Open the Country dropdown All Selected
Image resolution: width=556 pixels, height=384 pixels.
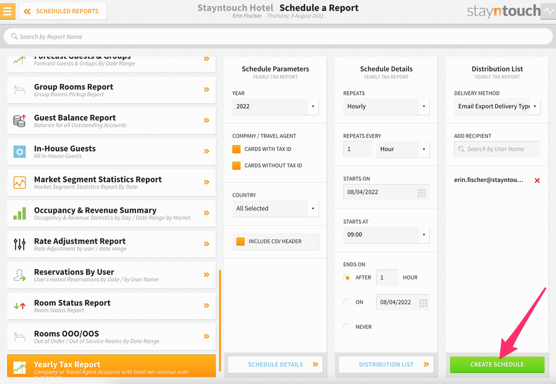(276, 209)
